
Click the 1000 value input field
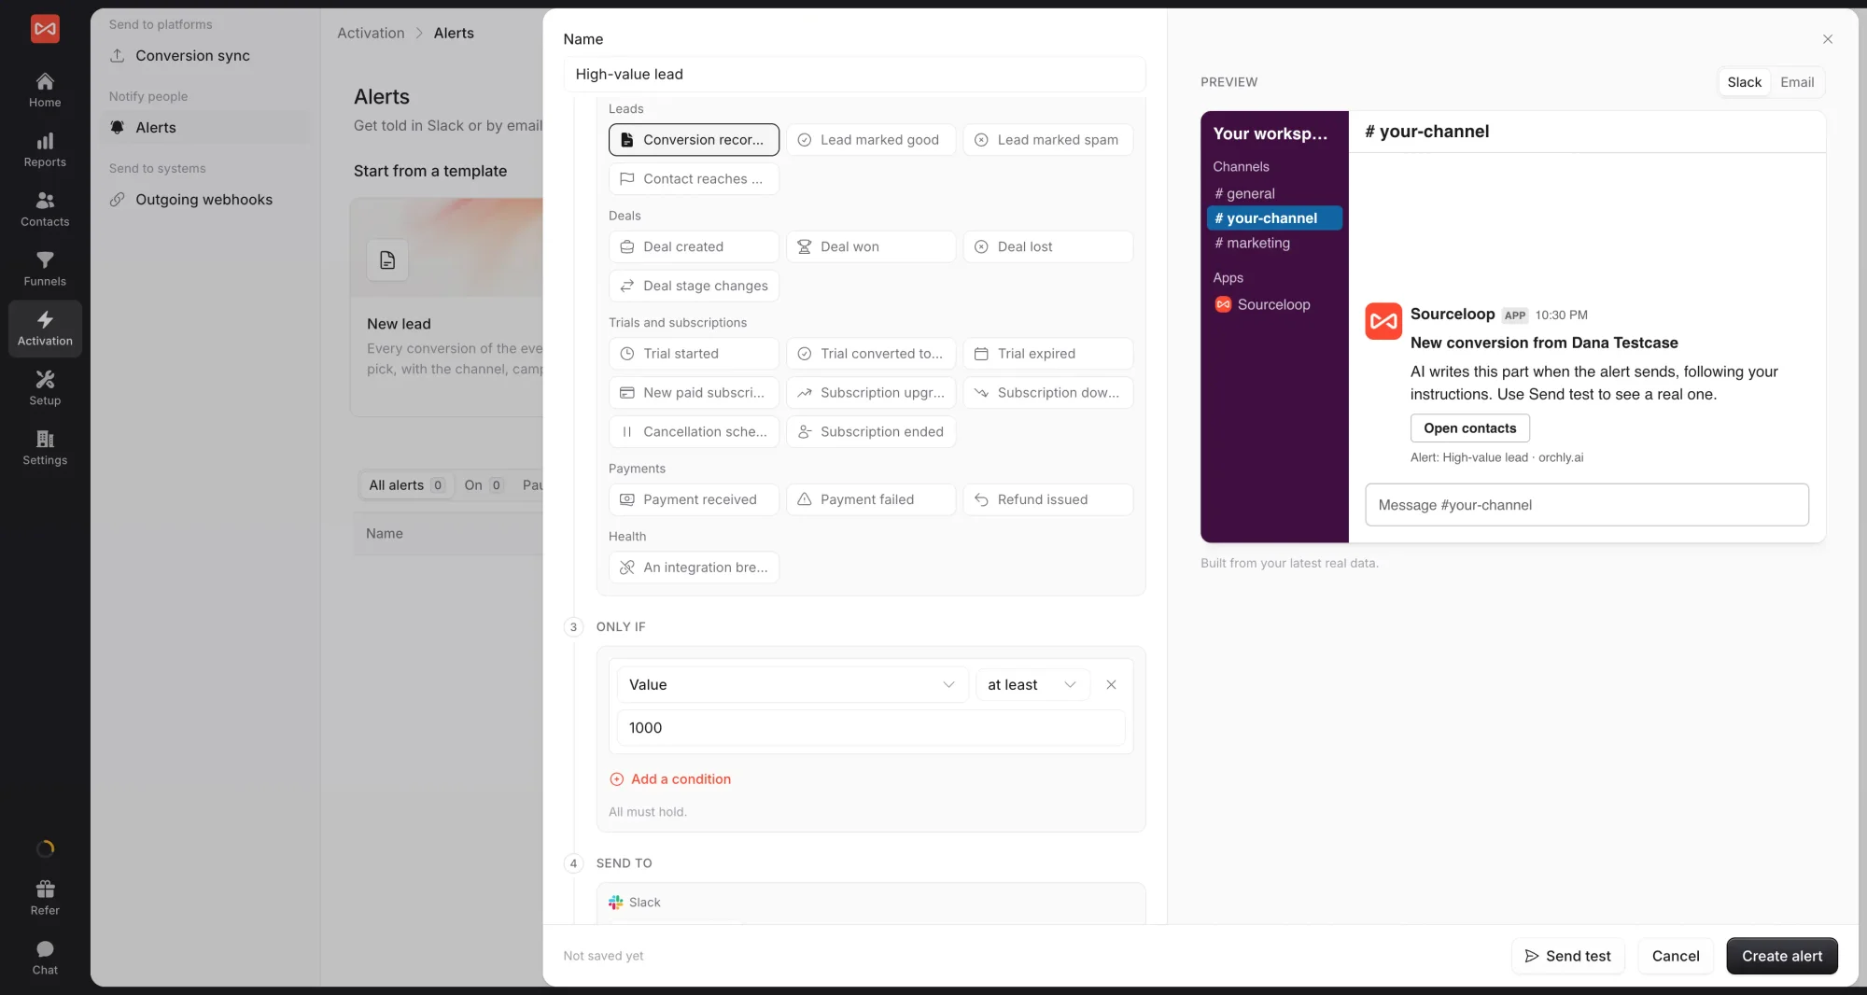coord(871,728)
